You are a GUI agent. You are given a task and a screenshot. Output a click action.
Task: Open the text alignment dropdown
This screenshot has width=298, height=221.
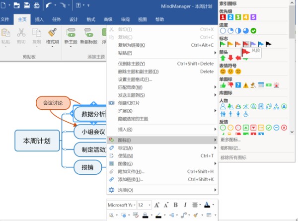[200, 205]
